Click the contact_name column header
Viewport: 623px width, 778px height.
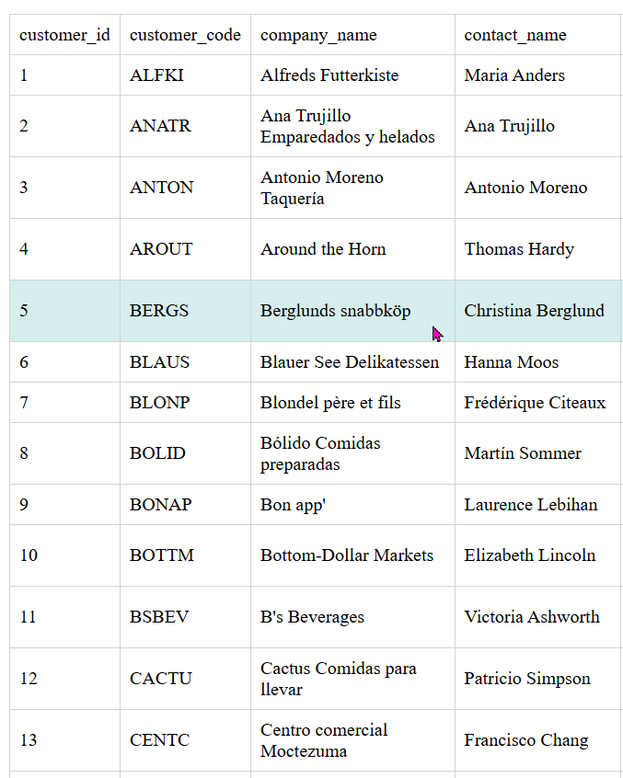click(x=515, y=35)
